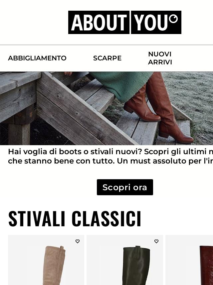Image resolution: width=213 pixels, height=285 pixels.
Task: Open the ABBIGLIAMENTO category
Action: point(37,58)
